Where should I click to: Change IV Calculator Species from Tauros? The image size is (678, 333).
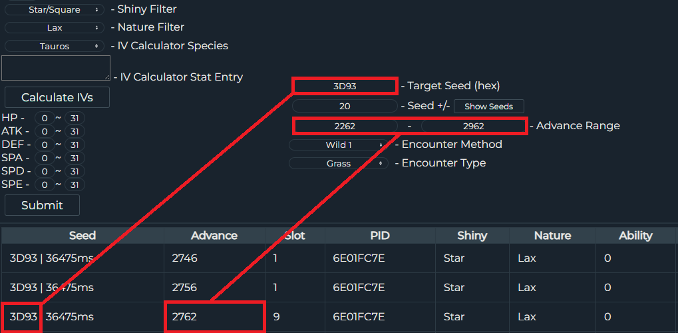pyautogui.click(x=55, y=46)
